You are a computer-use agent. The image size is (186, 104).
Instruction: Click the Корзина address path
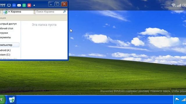pyautogui.click(x=16, y=12)
